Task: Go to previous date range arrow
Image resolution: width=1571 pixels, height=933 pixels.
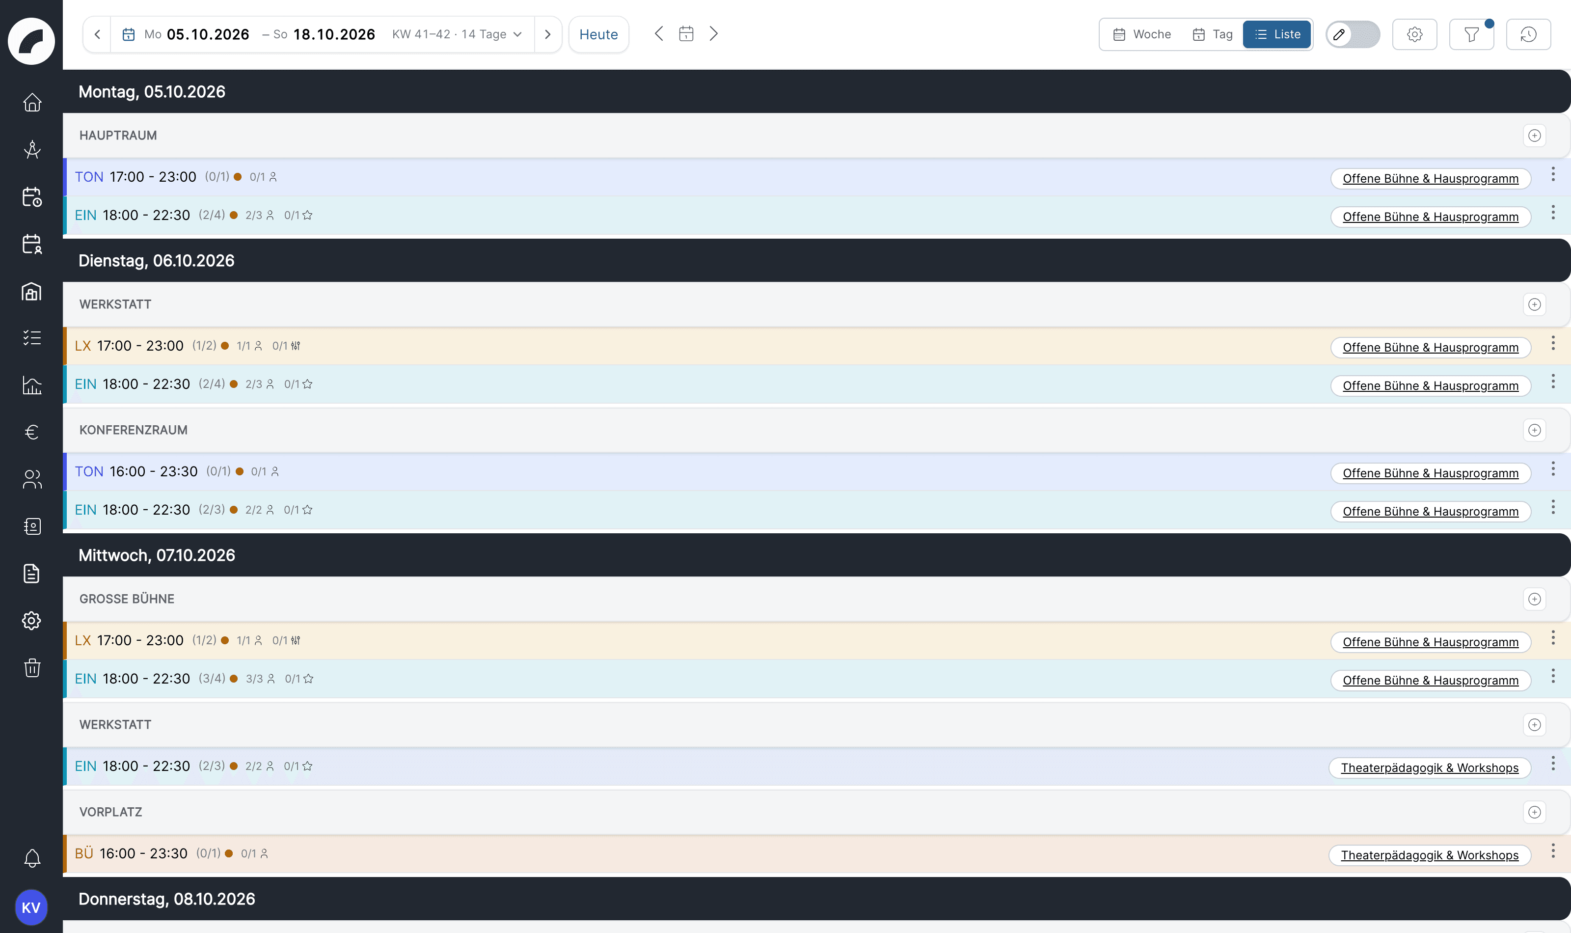Action: coord(97,34)
